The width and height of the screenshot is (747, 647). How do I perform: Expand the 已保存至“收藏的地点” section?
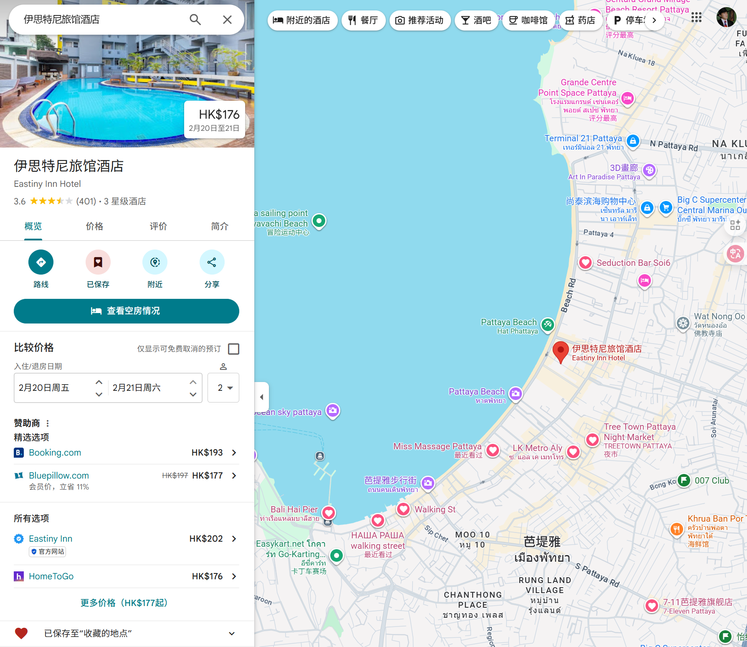[232, 634]
